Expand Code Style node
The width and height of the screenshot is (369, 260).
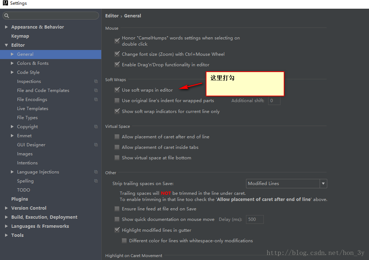coord(12,72)
